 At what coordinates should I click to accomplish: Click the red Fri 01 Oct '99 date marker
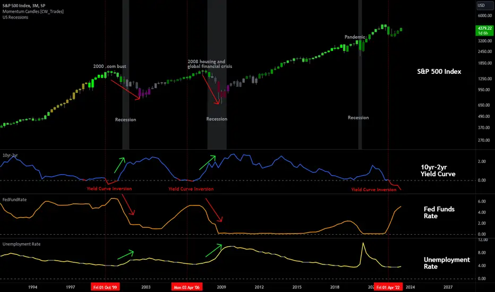105,287
